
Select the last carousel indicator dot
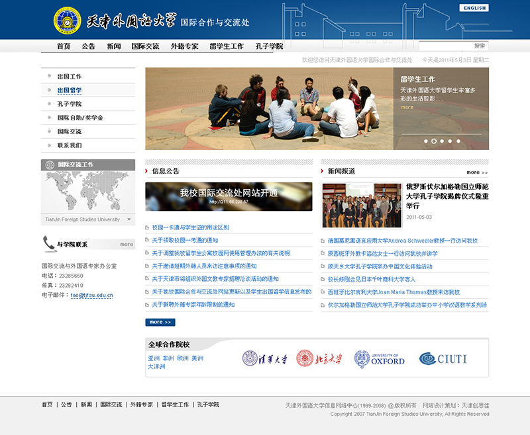(x=458, y=141)
